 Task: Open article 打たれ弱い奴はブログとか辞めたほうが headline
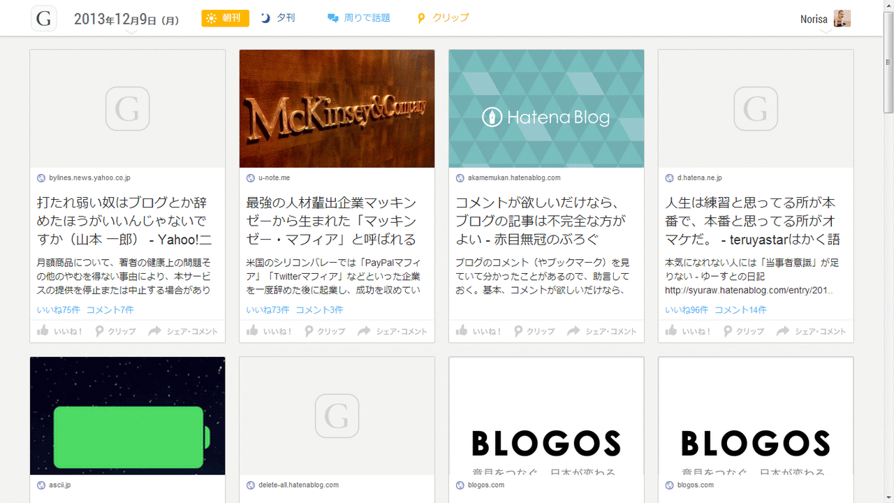click(x=124, y=221)
